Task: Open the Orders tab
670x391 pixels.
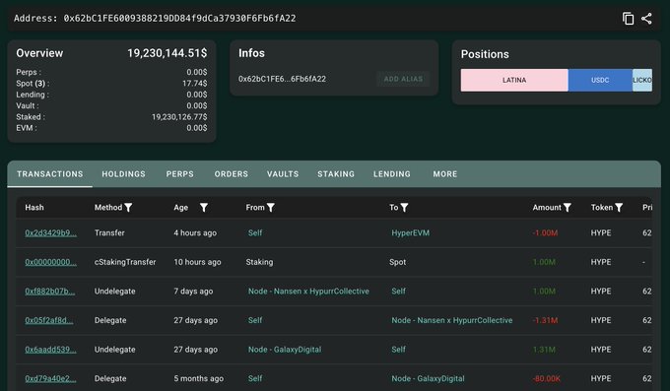Action: pos(232,174)
